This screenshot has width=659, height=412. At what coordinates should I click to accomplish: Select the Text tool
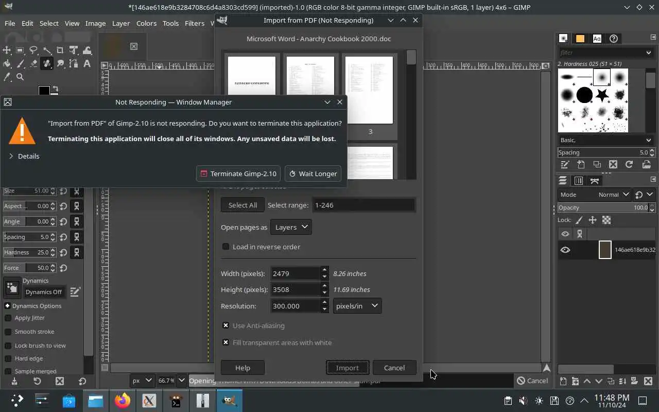click(87, 63)
